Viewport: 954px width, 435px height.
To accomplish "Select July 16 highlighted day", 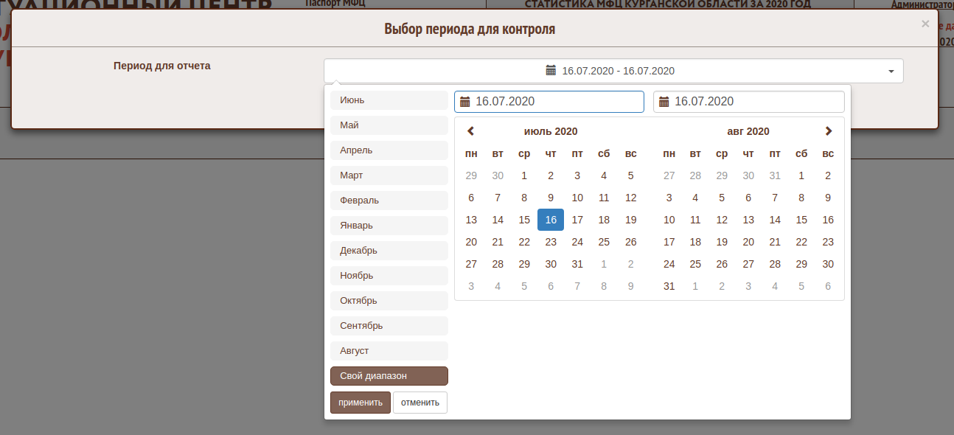I will 551,220.
